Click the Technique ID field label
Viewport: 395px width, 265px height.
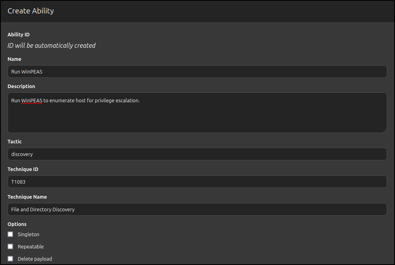coord(23,169)
